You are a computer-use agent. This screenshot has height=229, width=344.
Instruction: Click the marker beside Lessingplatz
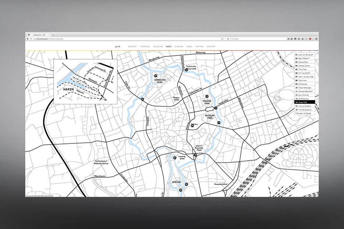175,158
